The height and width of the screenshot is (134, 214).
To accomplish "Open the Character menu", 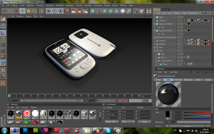I will point(98,5).
